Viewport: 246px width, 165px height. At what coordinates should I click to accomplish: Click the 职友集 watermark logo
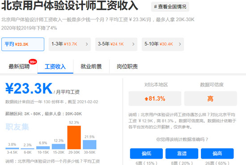[17, 127]
